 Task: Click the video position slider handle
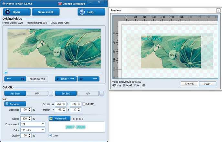pos(5,72)
